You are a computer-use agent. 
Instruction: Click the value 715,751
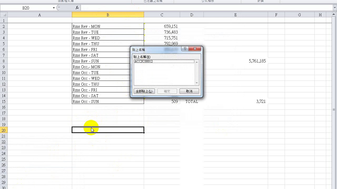pos(171,38)
